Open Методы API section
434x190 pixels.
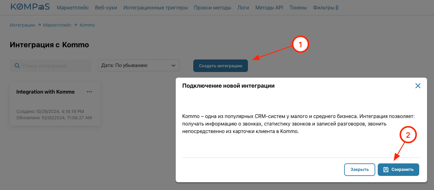[269, 8]
